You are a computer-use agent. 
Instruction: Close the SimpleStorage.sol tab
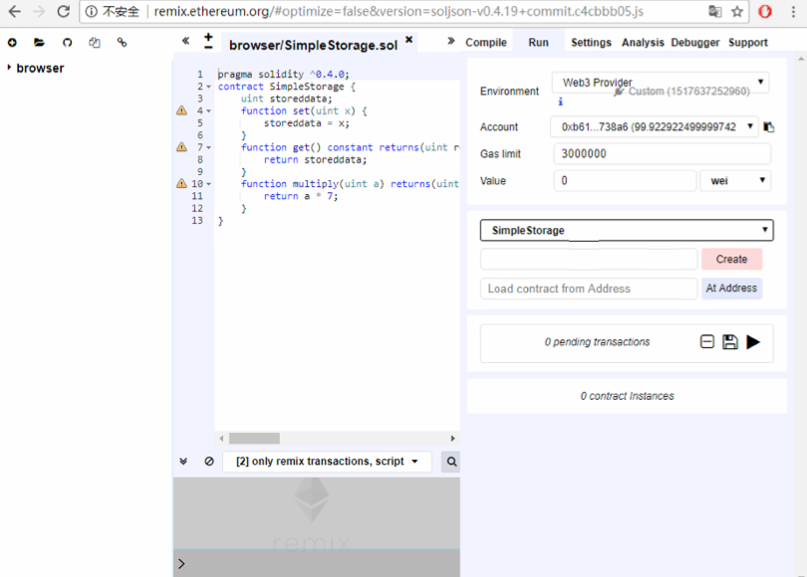[409, 40]
